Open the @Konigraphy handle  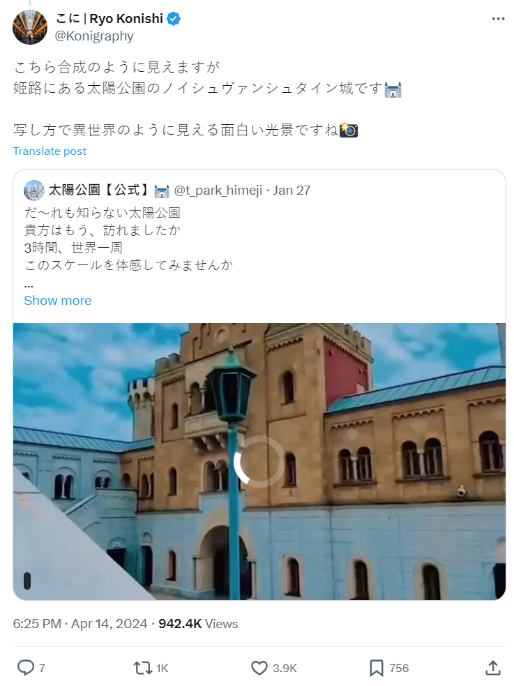point(94,36)
